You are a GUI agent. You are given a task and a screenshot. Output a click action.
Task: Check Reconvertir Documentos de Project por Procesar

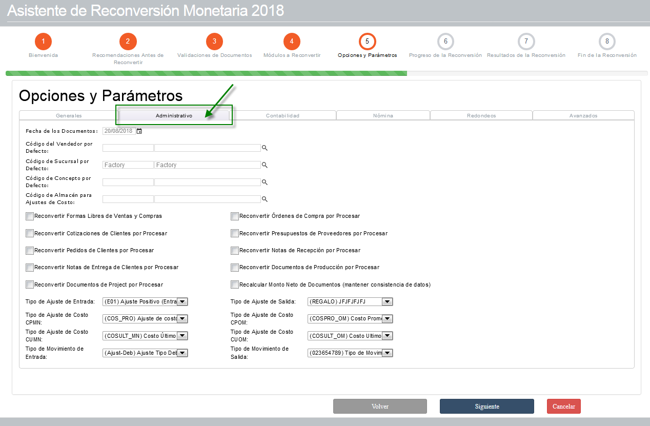[x=30, y=285]
